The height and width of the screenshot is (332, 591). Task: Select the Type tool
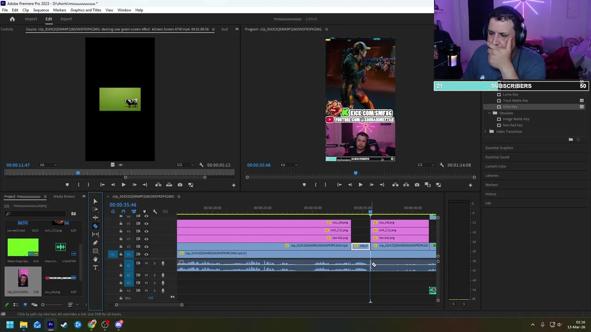coord(95,267)
